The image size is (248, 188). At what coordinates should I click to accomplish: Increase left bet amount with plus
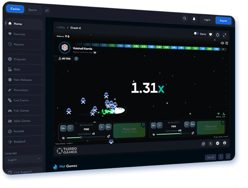point(102,127)
